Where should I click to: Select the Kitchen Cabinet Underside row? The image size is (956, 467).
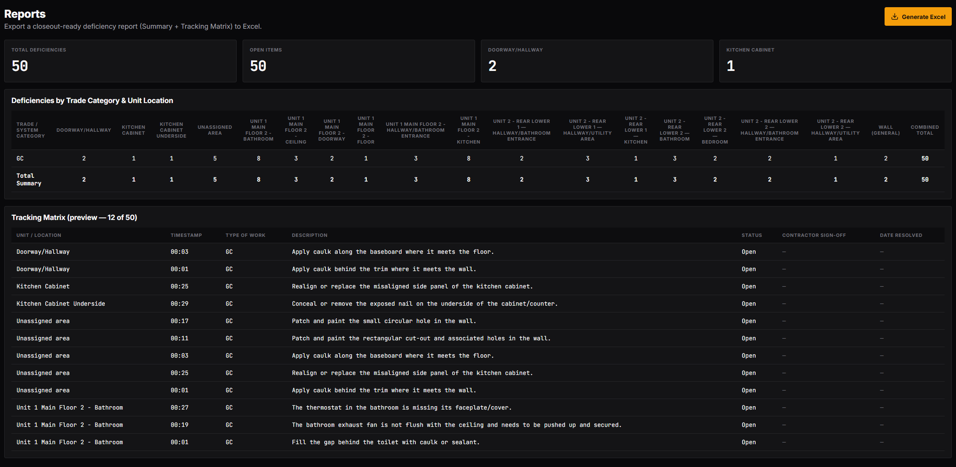pyautogui.click(x=478, y=304)
